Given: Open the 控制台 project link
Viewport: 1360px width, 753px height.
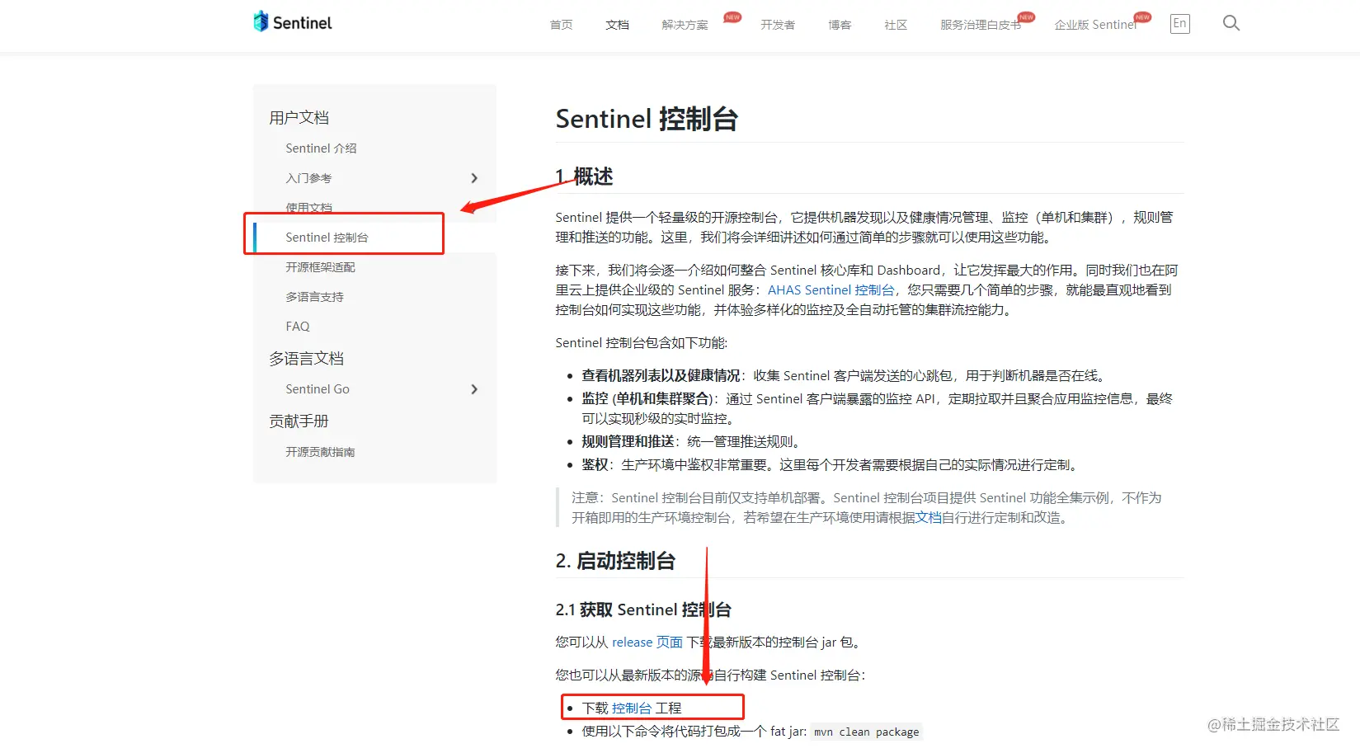Looking at the screenshot, I should coord(632,708).
